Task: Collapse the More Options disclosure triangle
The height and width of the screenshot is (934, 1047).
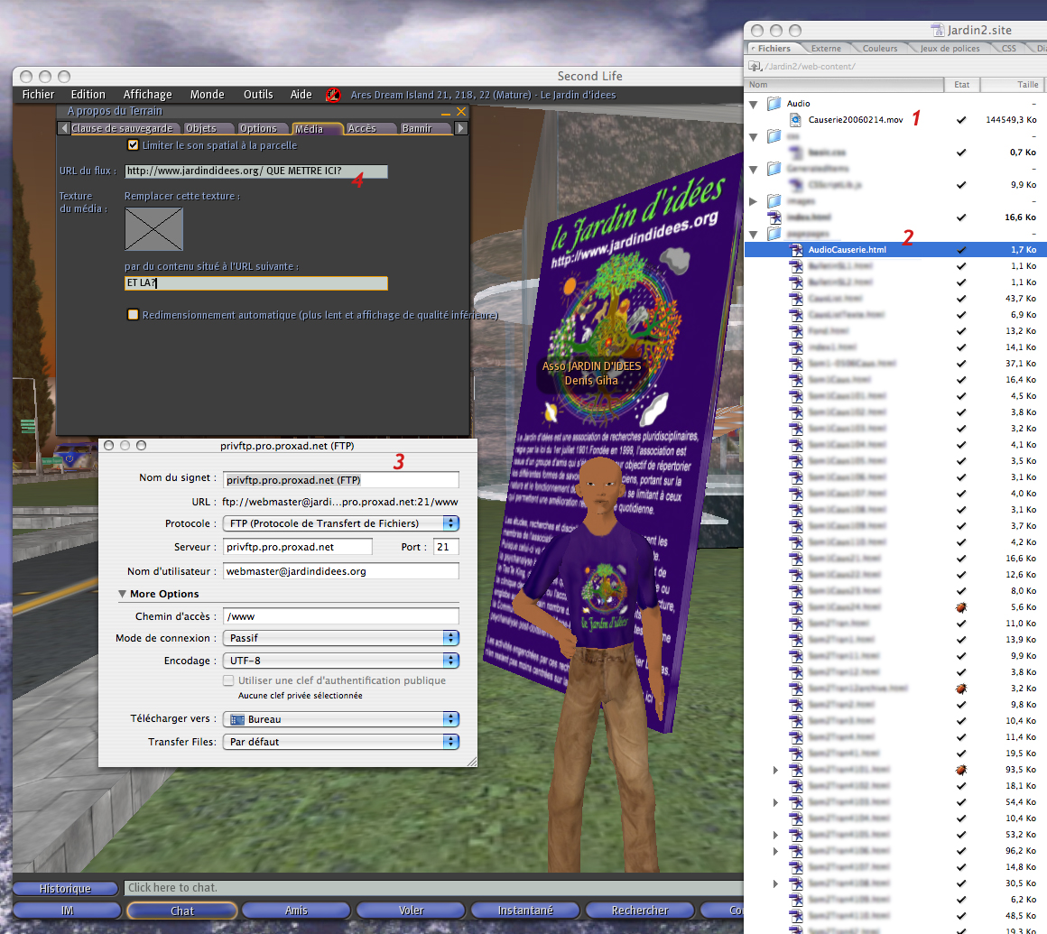Action: pos(122,594)
